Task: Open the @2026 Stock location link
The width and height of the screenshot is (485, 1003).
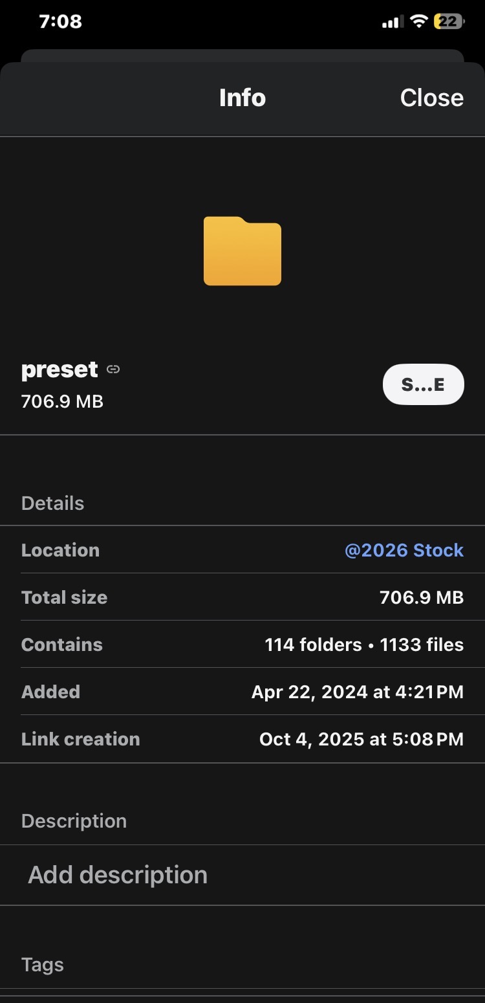Action: (404, 550)
